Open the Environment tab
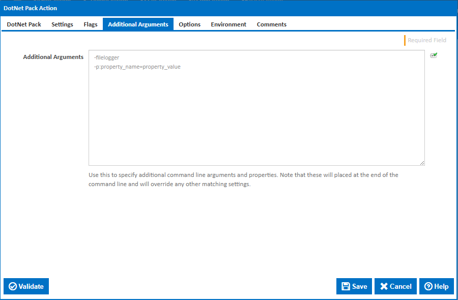 [228, 24]
